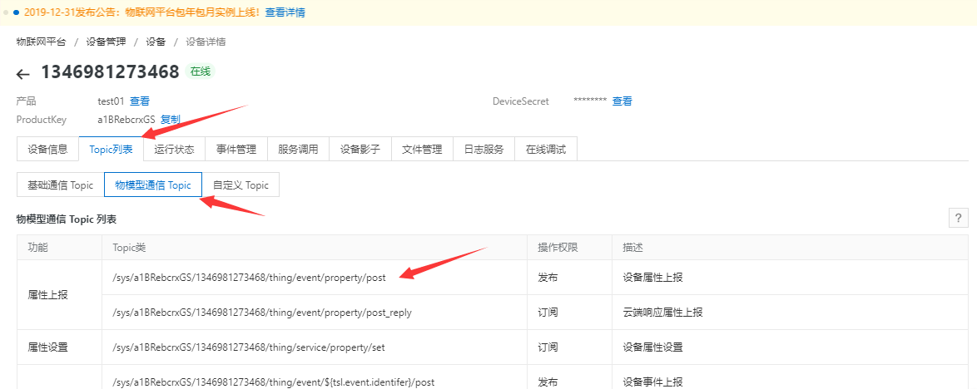Switch to 运行状态 tab
Viewport: 977px width, 389px height.
(175, 150)
